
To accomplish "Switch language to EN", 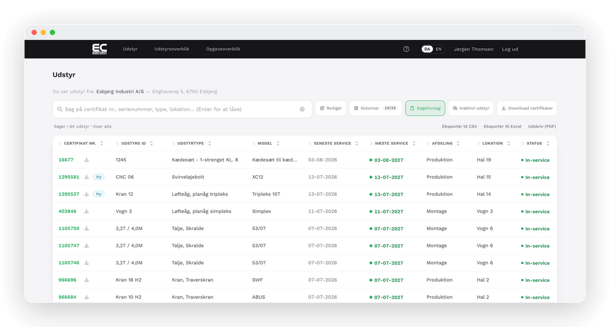I will [439, 49].
